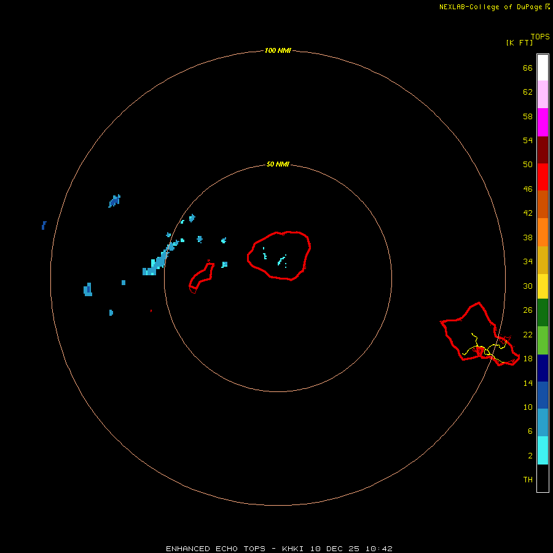Click the '14' legend value
This screenshot has height=553, width=553.
(x=528, y=383)
